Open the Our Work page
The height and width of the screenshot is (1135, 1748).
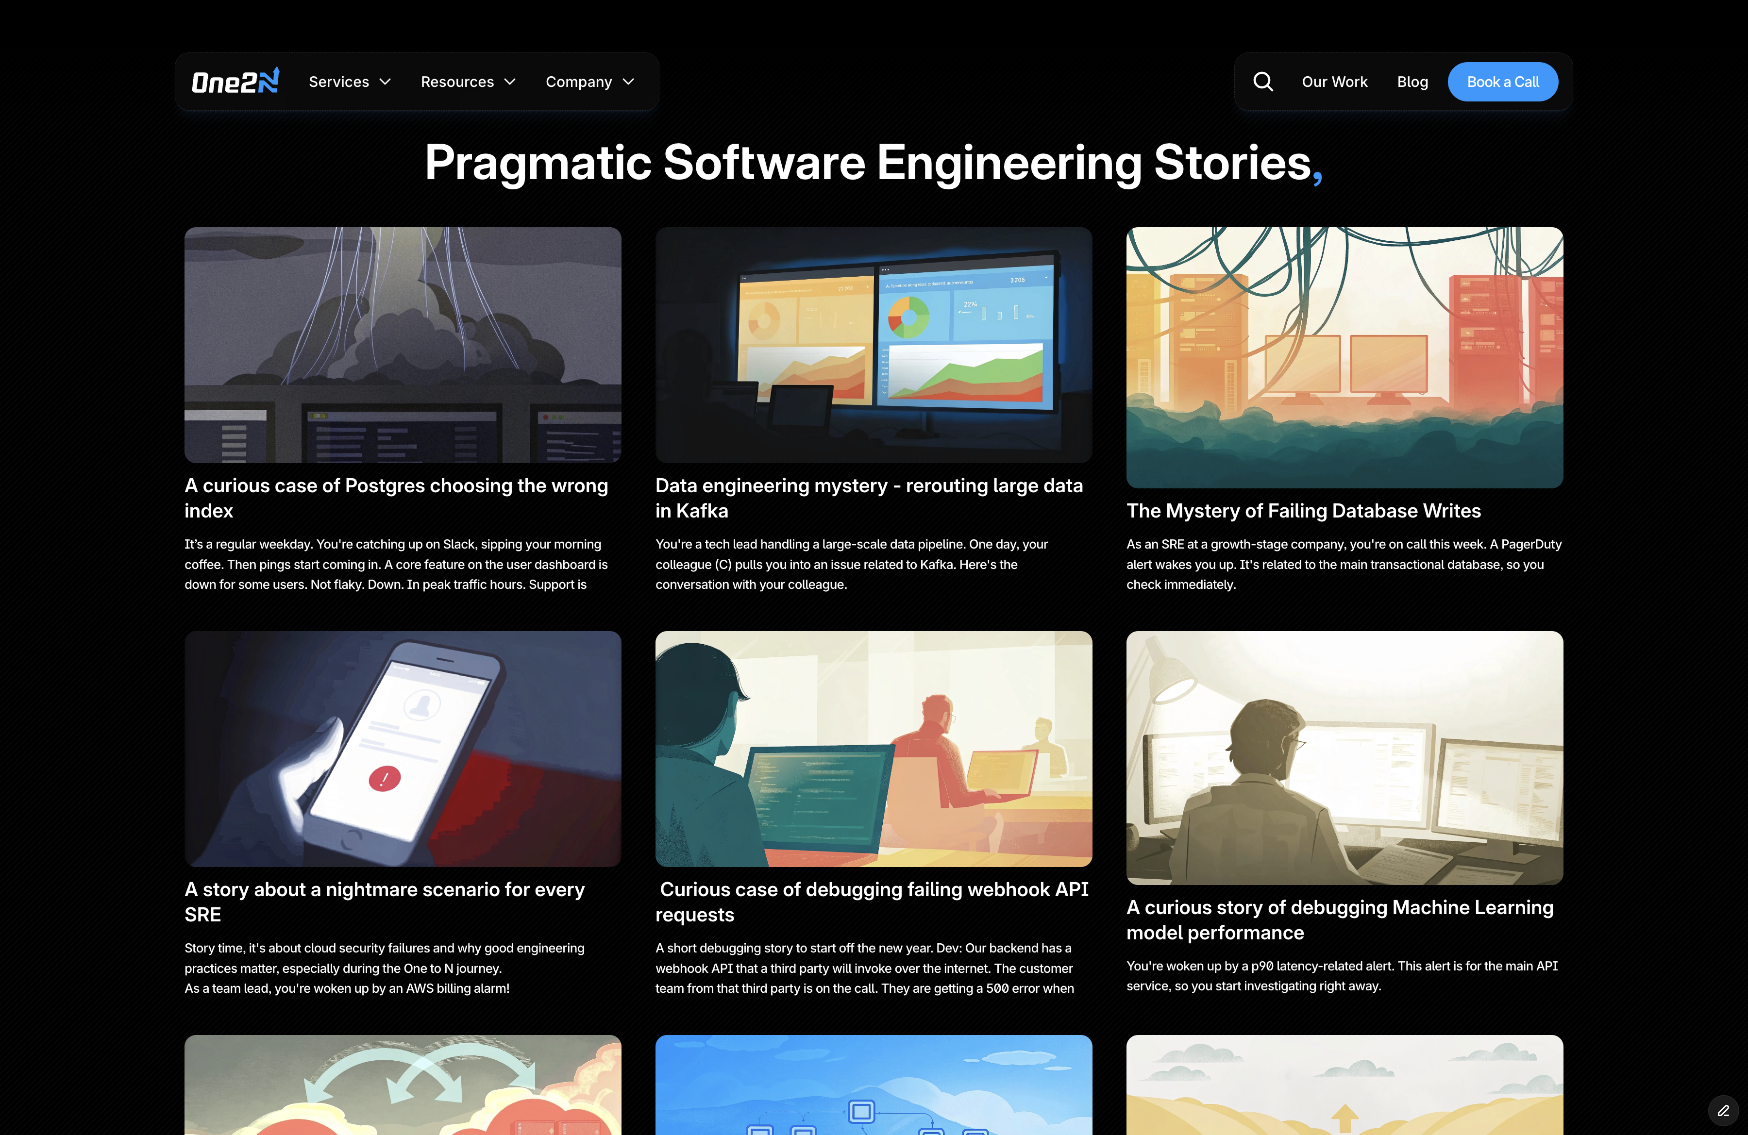click(1334, 82)
